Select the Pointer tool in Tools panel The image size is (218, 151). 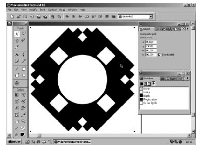point(17,34)
